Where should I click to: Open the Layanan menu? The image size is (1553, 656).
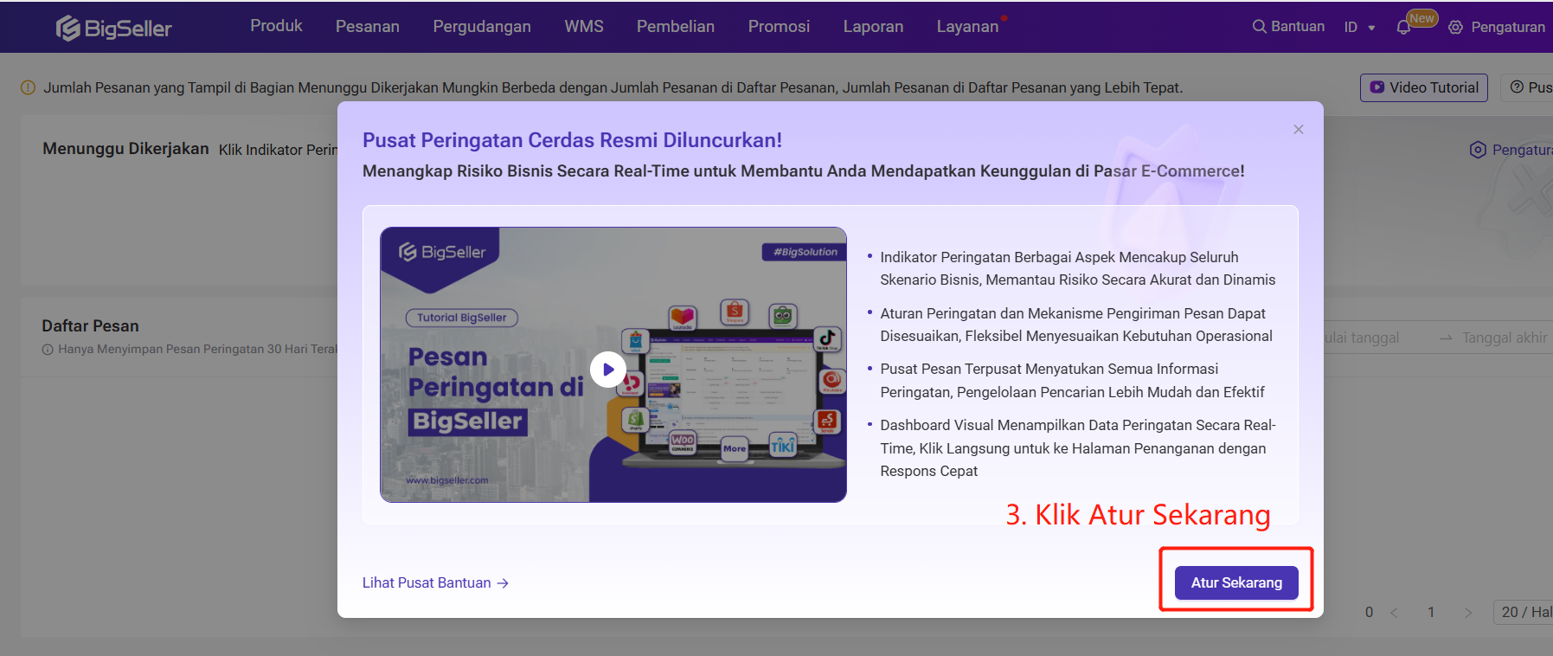[x=967, y=27]
